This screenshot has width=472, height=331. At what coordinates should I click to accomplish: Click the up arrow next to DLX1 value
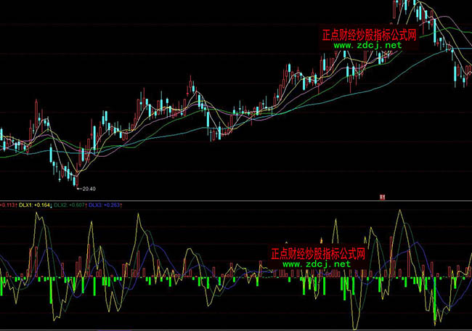coord(51,205)
